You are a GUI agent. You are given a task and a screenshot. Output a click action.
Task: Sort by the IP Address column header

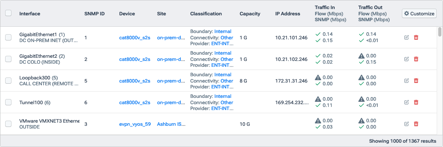click(288, 13)
